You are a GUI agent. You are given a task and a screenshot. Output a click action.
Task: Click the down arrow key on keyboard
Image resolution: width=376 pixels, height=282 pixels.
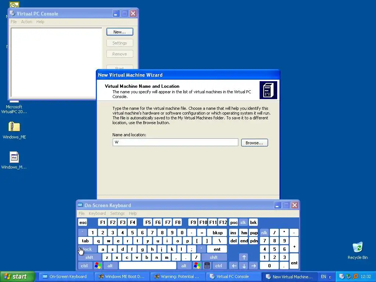[x=244, y=266]
